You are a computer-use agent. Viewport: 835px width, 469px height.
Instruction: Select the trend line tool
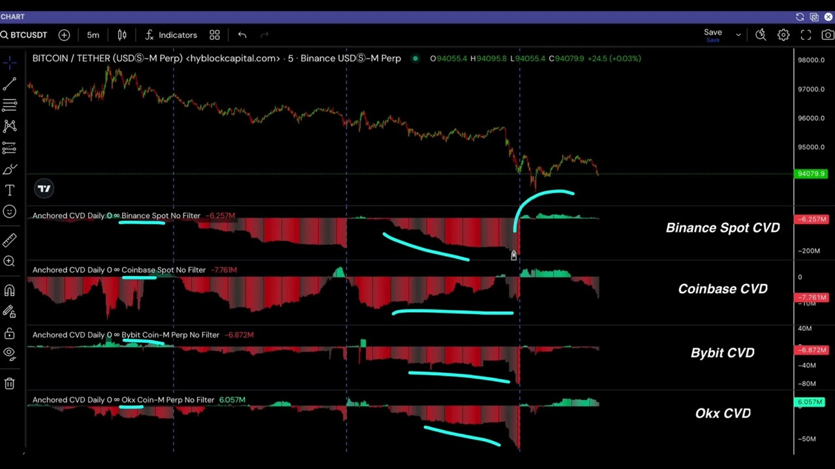9,84
